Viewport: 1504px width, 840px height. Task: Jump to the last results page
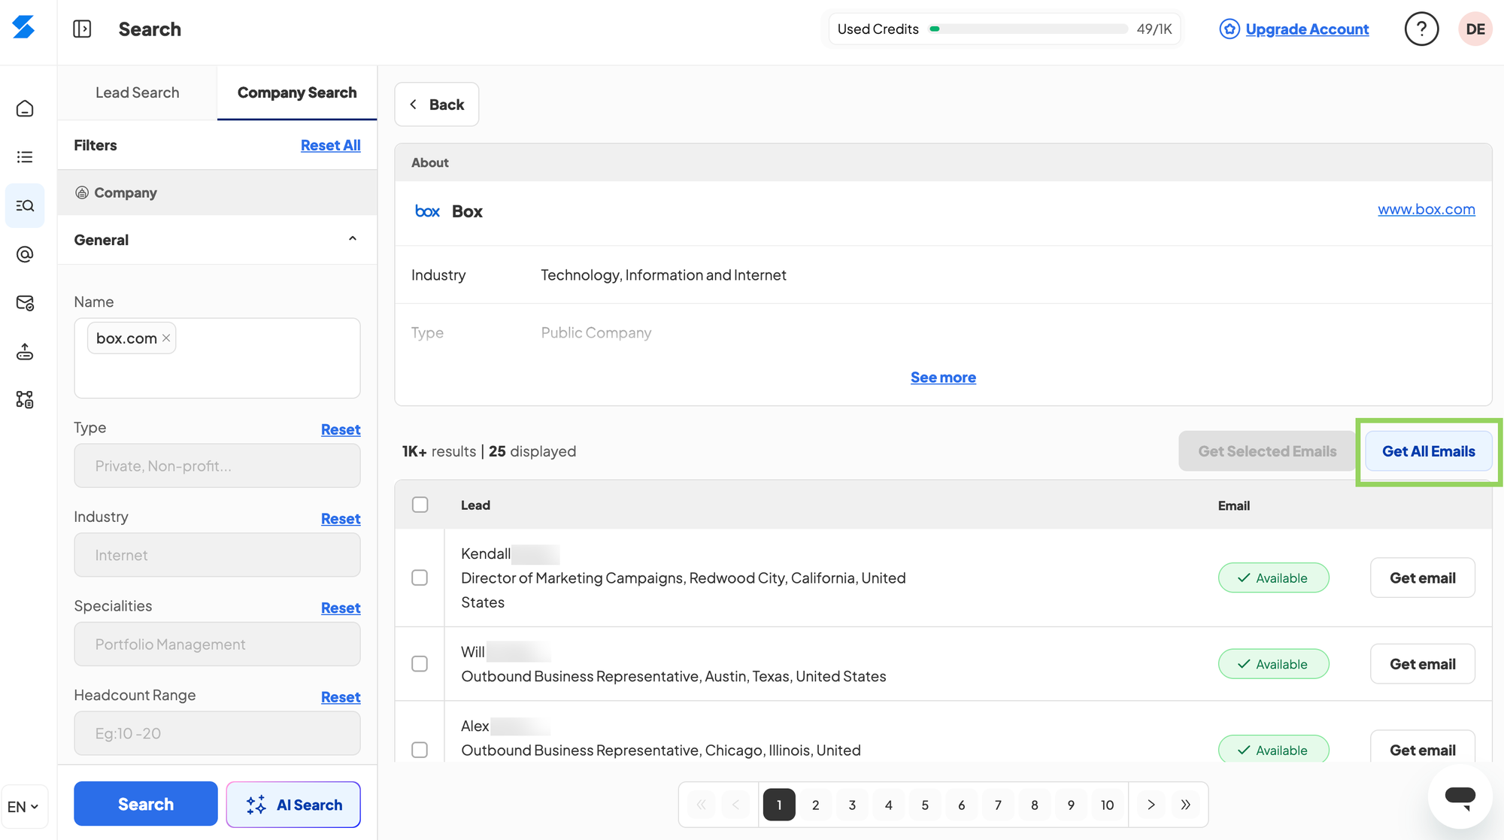pos(1186,805)
